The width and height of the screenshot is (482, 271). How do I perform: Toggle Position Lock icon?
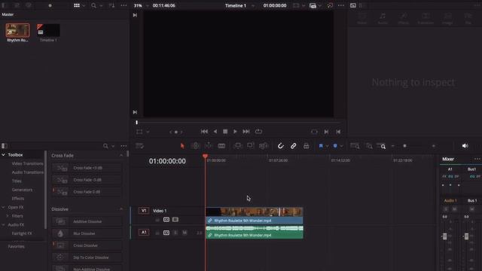click(307, 146)
